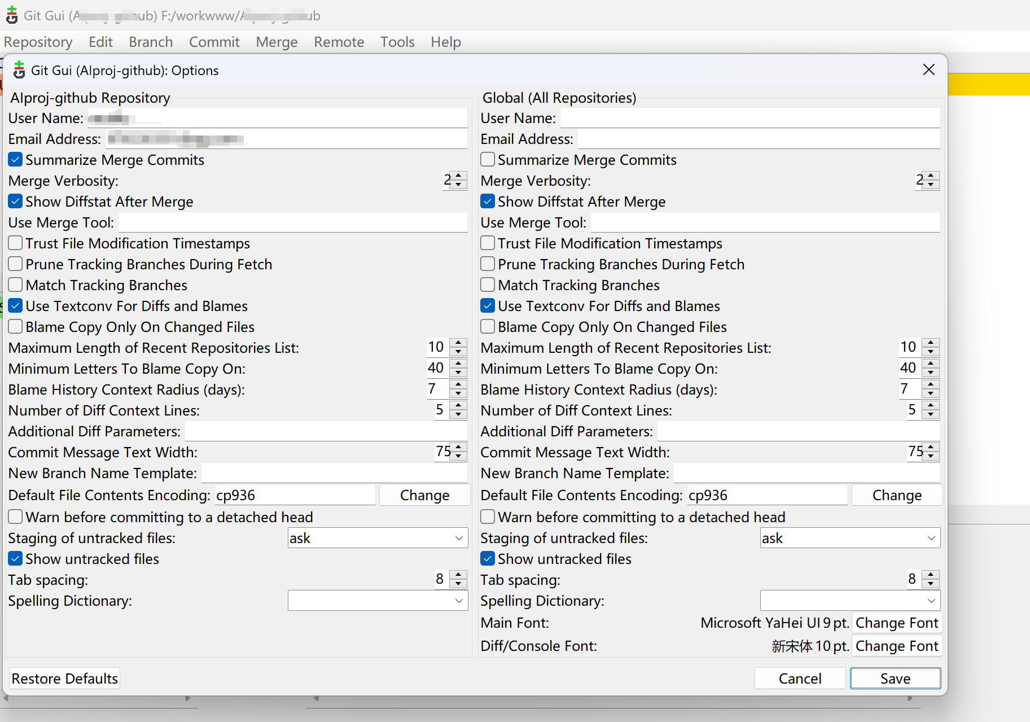1030x722 pixels.
Task: Click repository encoding field showing cp936
Action: [x=295, y=495]
